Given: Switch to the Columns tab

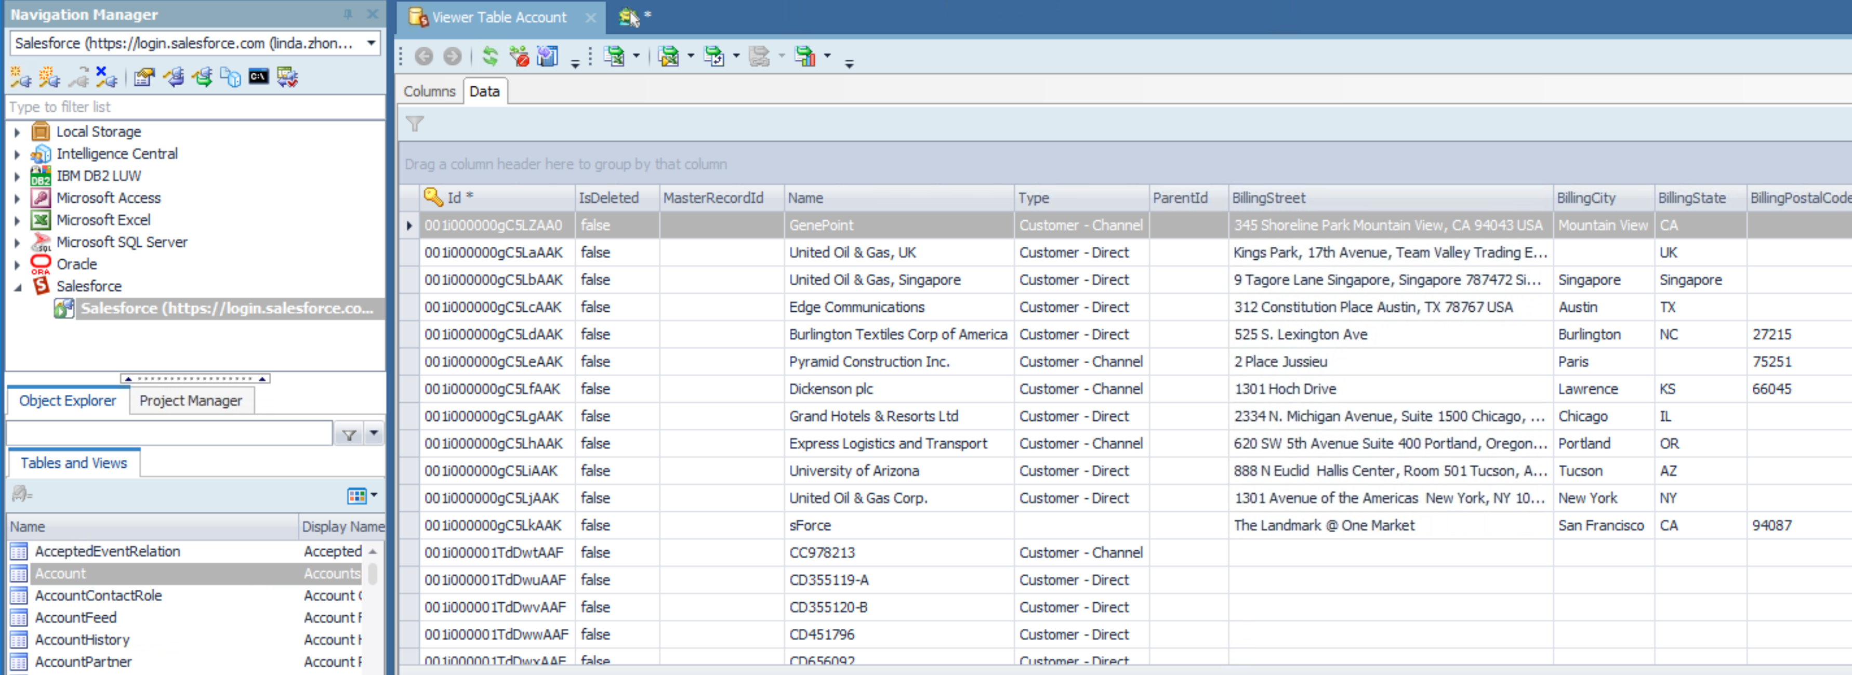Looking at the screenshot, I should pos(430,91).
